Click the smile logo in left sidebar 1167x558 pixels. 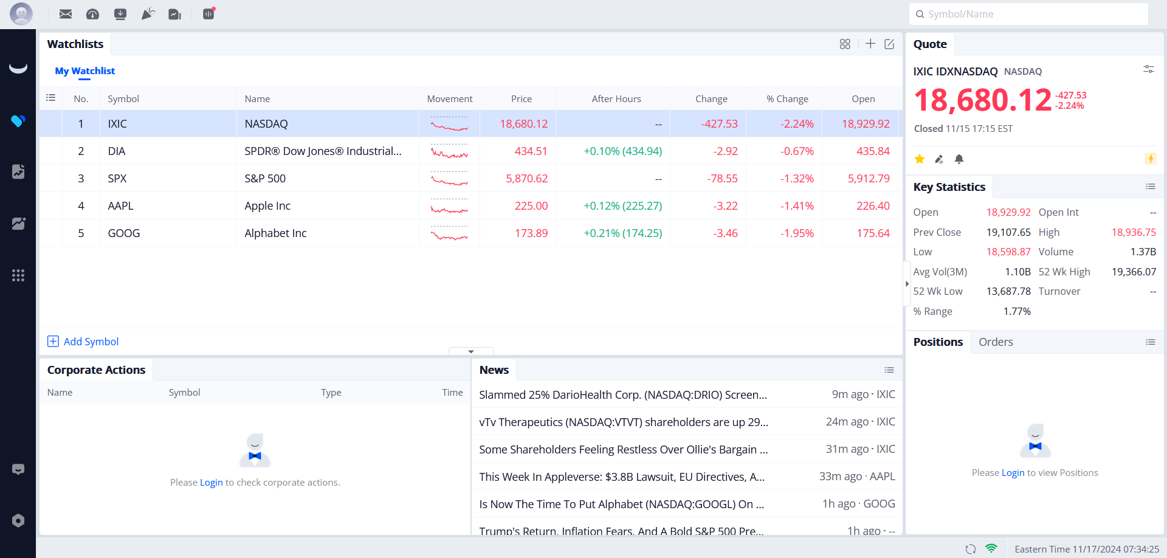pos(18,67)
